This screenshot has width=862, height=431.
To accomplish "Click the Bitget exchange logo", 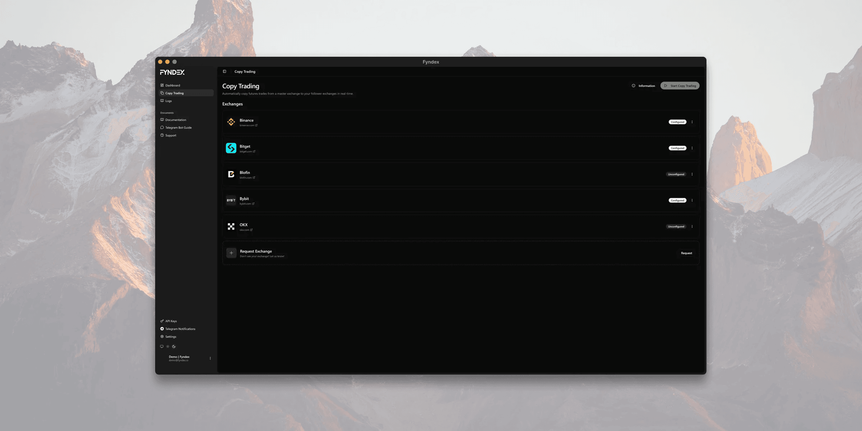I will 231,148.
